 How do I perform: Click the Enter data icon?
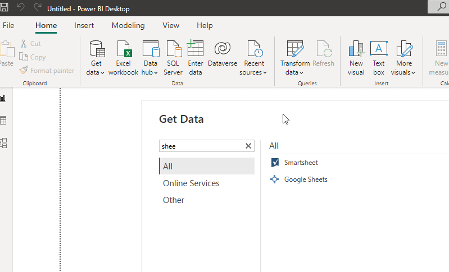196,58
